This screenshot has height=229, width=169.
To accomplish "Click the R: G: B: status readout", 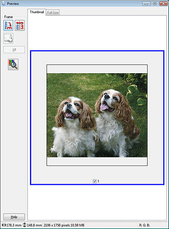I will [x=145, y=225].
